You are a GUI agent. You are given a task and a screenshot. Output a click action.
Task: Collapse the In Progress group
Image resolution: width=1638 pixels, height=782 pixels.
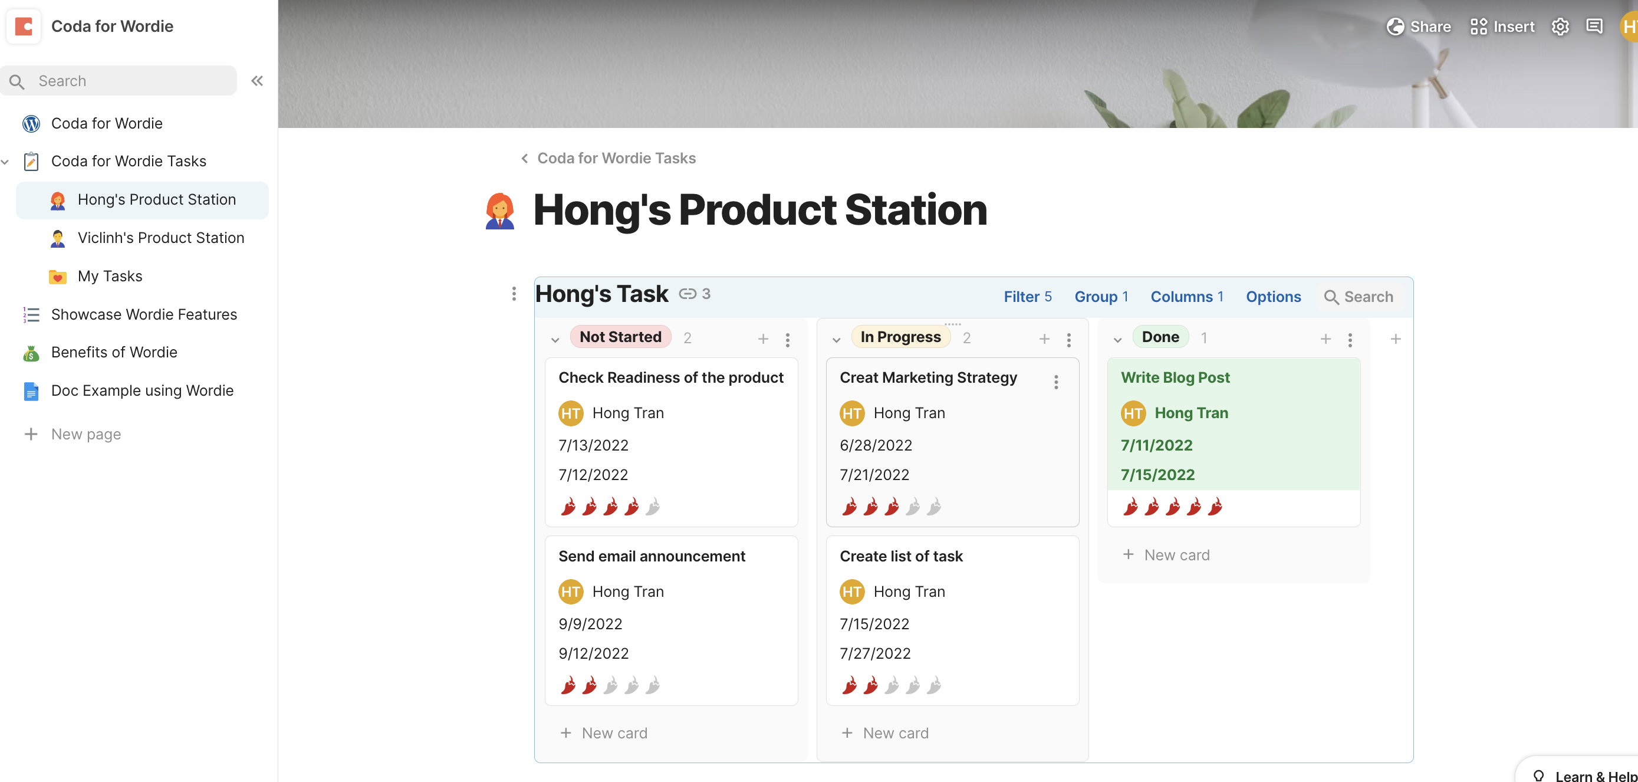pos(836,340)
